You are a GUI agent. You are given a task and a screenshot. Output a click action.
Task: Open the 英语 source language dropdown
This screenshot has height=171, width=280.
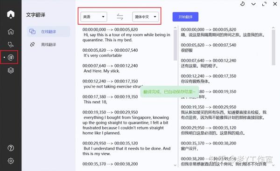(94, 17)
